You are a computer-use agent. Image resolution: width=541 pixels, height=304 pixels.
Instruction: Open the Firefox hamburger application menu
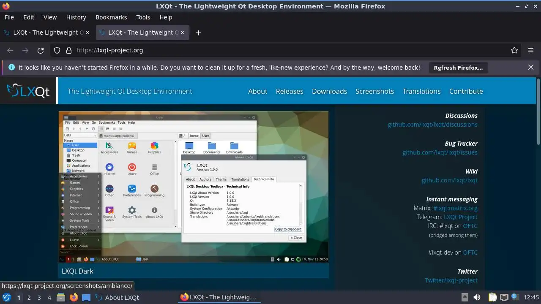(x=531, y=50)
